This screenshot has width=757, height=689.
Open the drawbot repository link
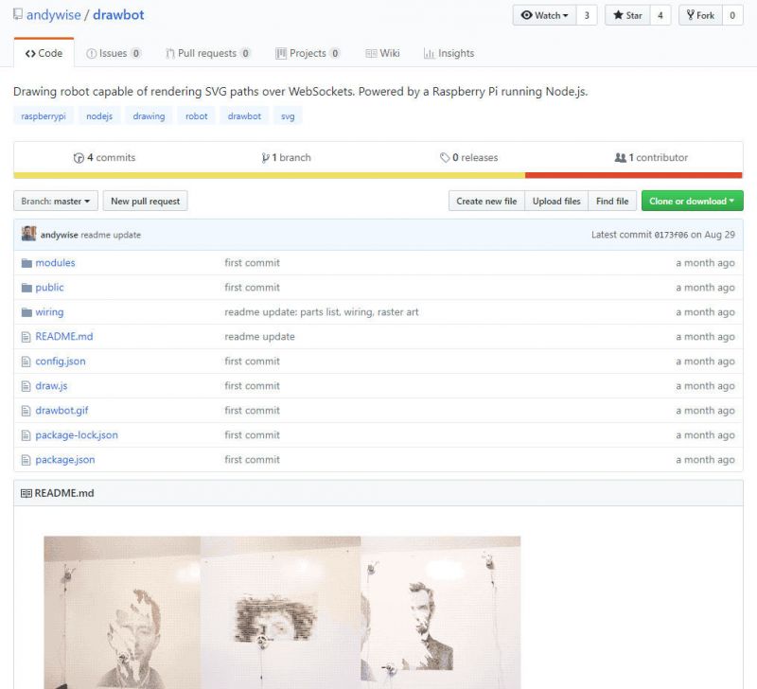pyautogui.click(x=118, y=14)
